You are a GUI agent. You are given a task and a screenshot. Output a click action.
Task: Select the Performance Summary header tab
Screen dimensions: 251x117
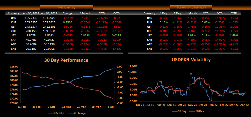[x=191, y=7]
